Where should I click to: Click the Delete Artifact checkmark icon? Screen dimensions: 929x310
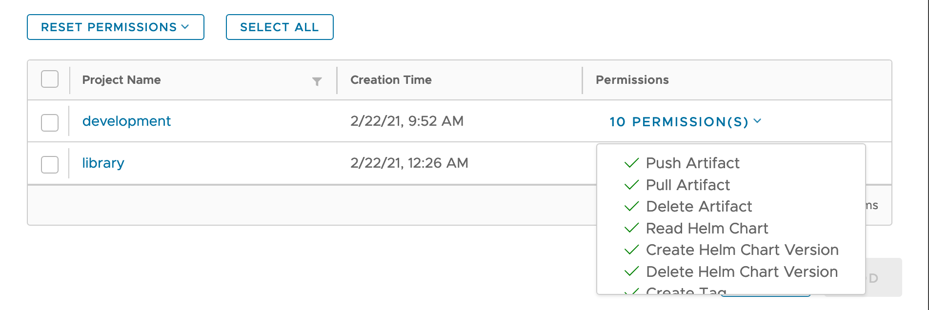[x=631, y=206]
